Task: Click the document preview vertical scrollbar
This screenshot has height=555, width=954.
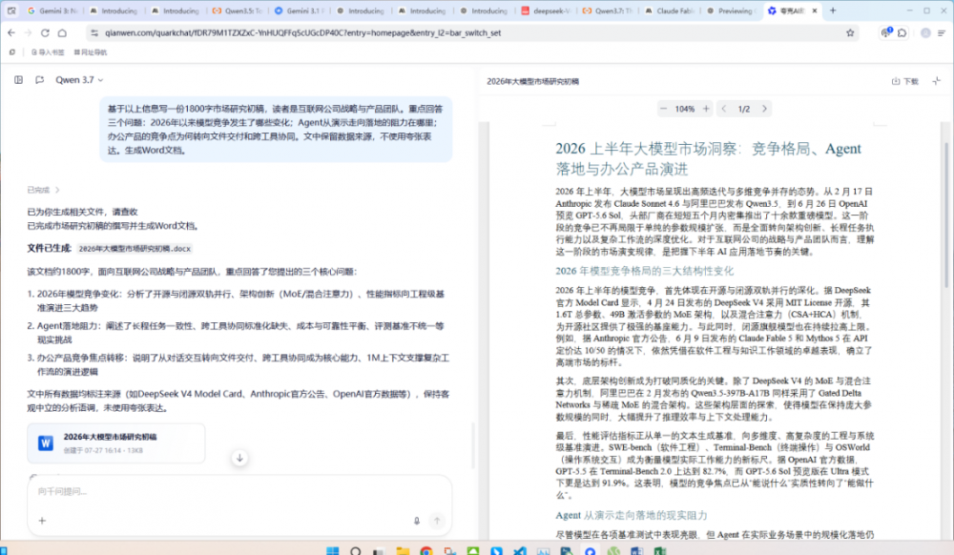Action: tap(946, 215)
